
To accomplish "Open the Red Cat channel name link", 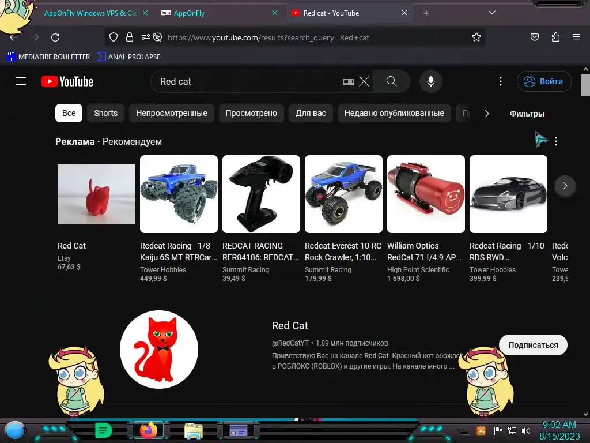I will click(x=290, y=325).
